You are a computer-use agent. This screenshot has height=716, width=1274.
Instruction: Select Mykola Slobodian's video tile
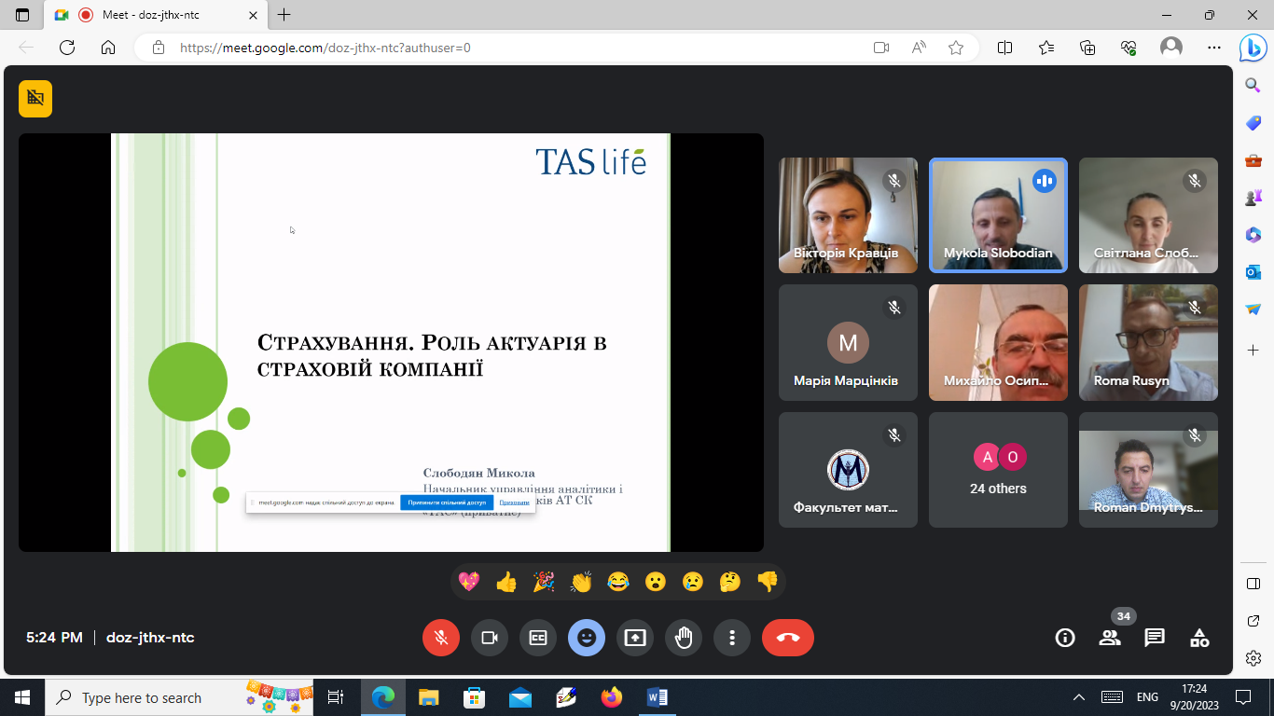pyautogui.click(x=998, y=215)
